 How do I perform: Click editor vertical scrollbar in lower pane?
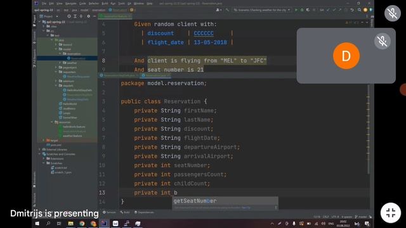tap(368, 129)
